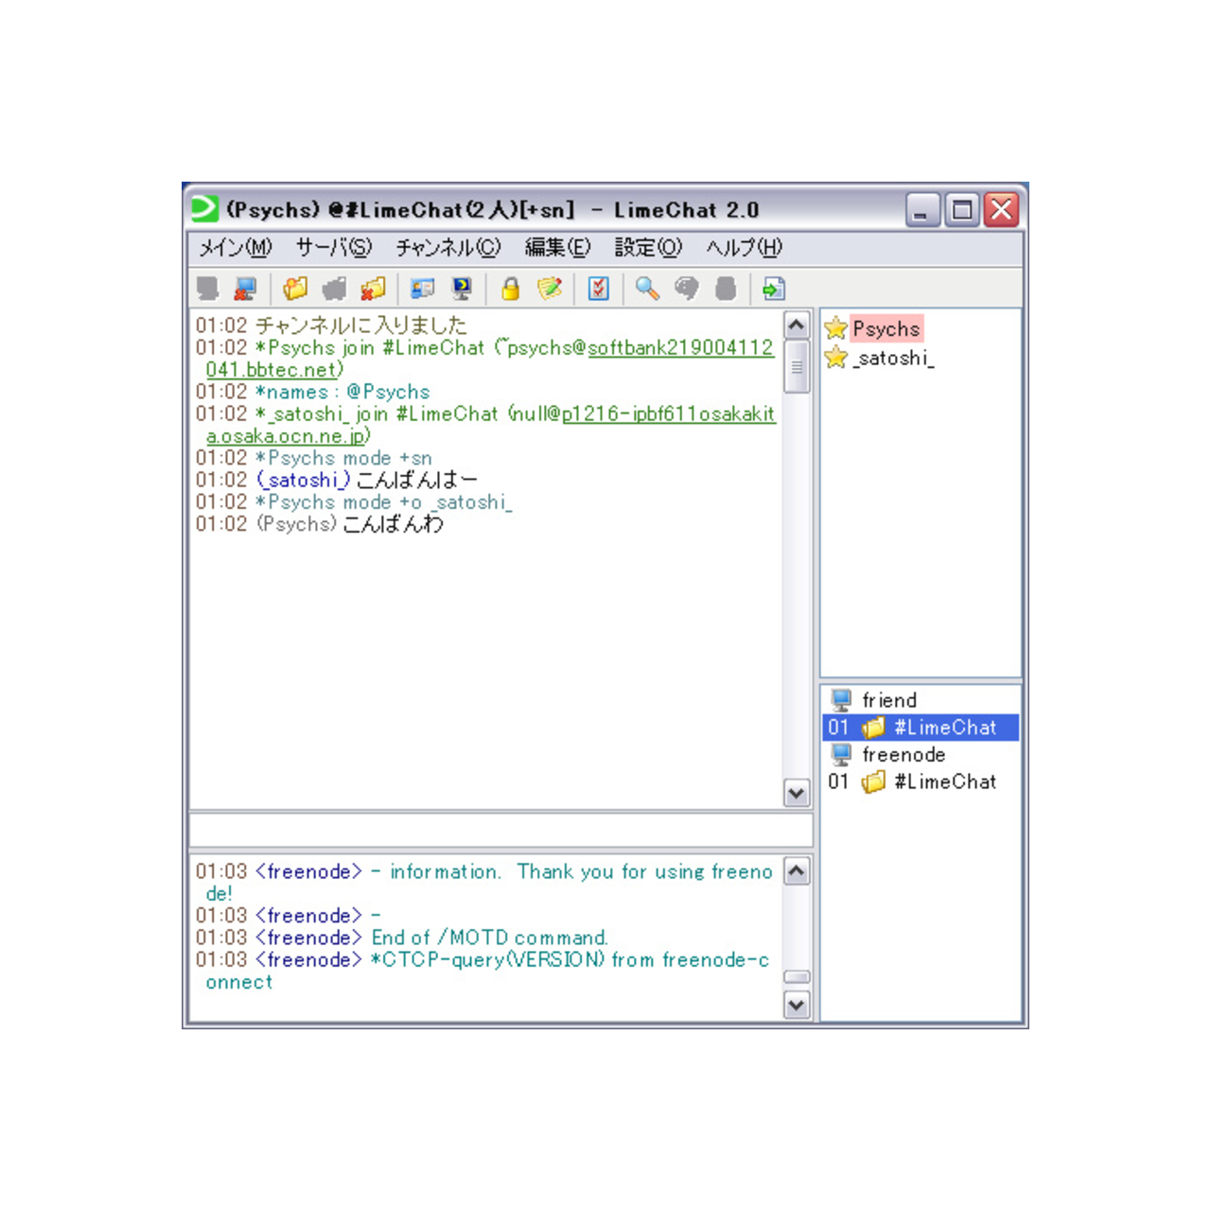Select the freenode server in tree
The width and height of the screenshot is (1211, 1211).
click(x=904, y=754)
